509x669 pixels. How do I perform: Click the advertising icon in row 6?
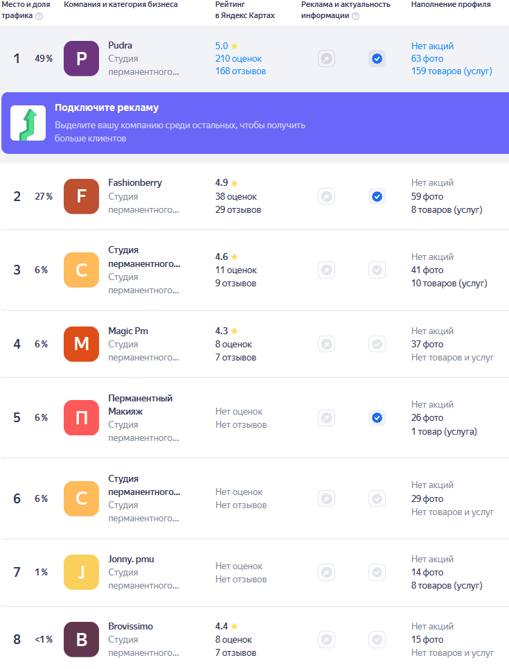point(327,498)
